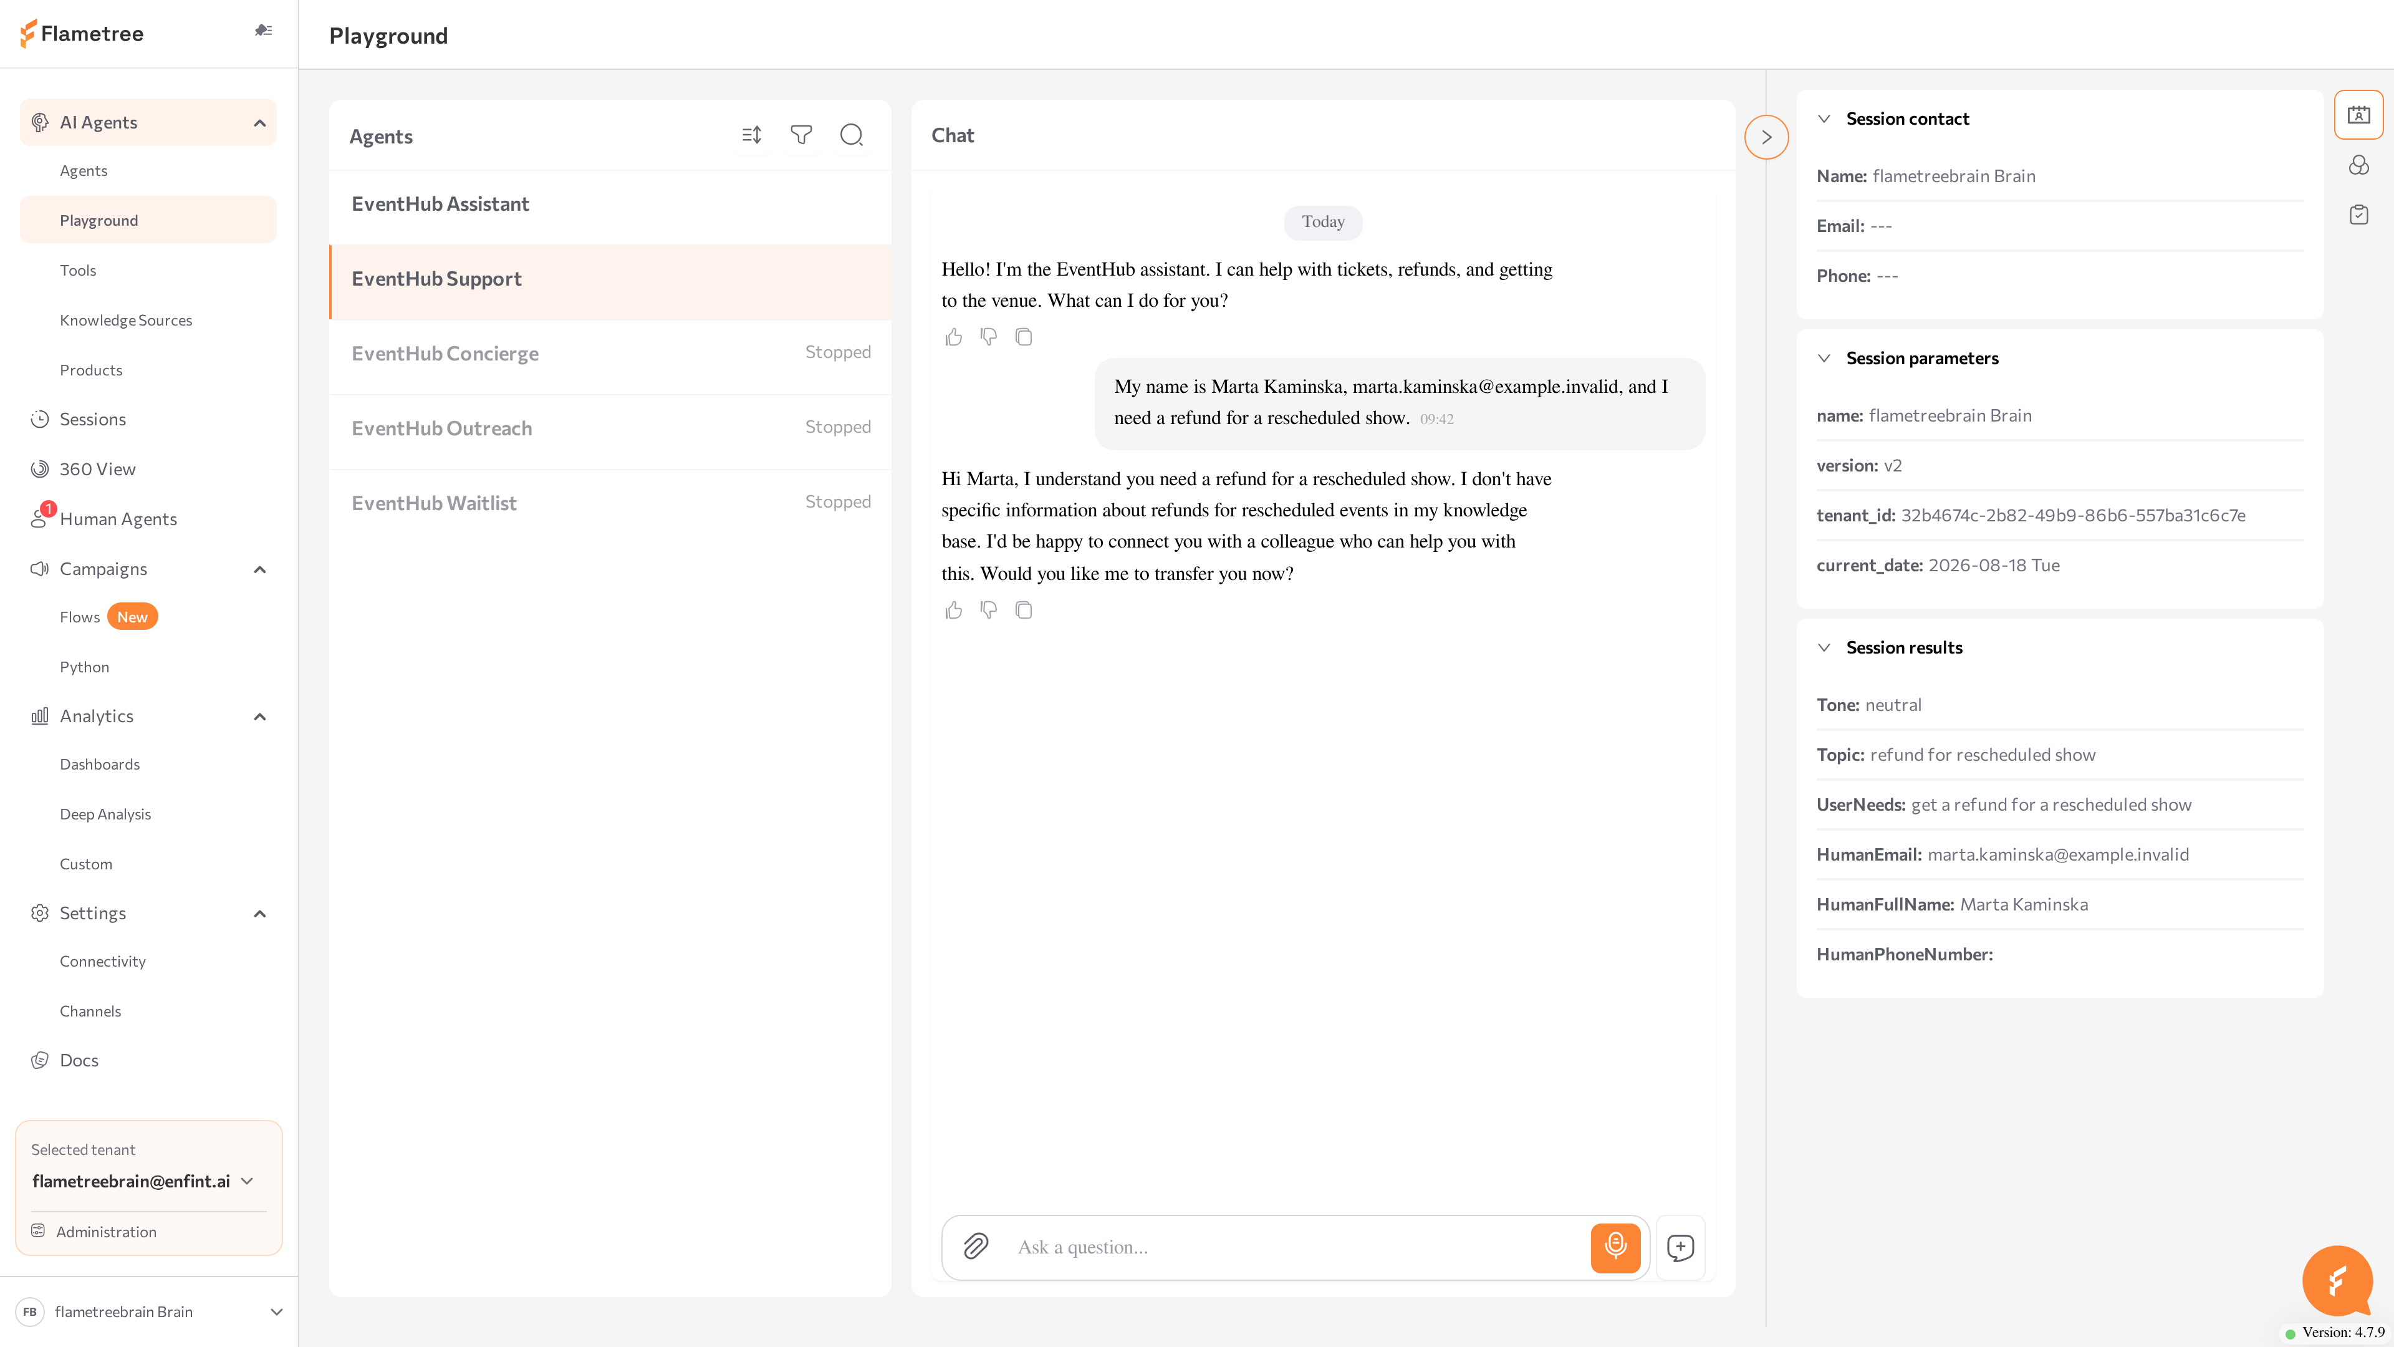2394x1347 pixels.
Task: Click the Today date chip in chat
Action: point(1322,222)
